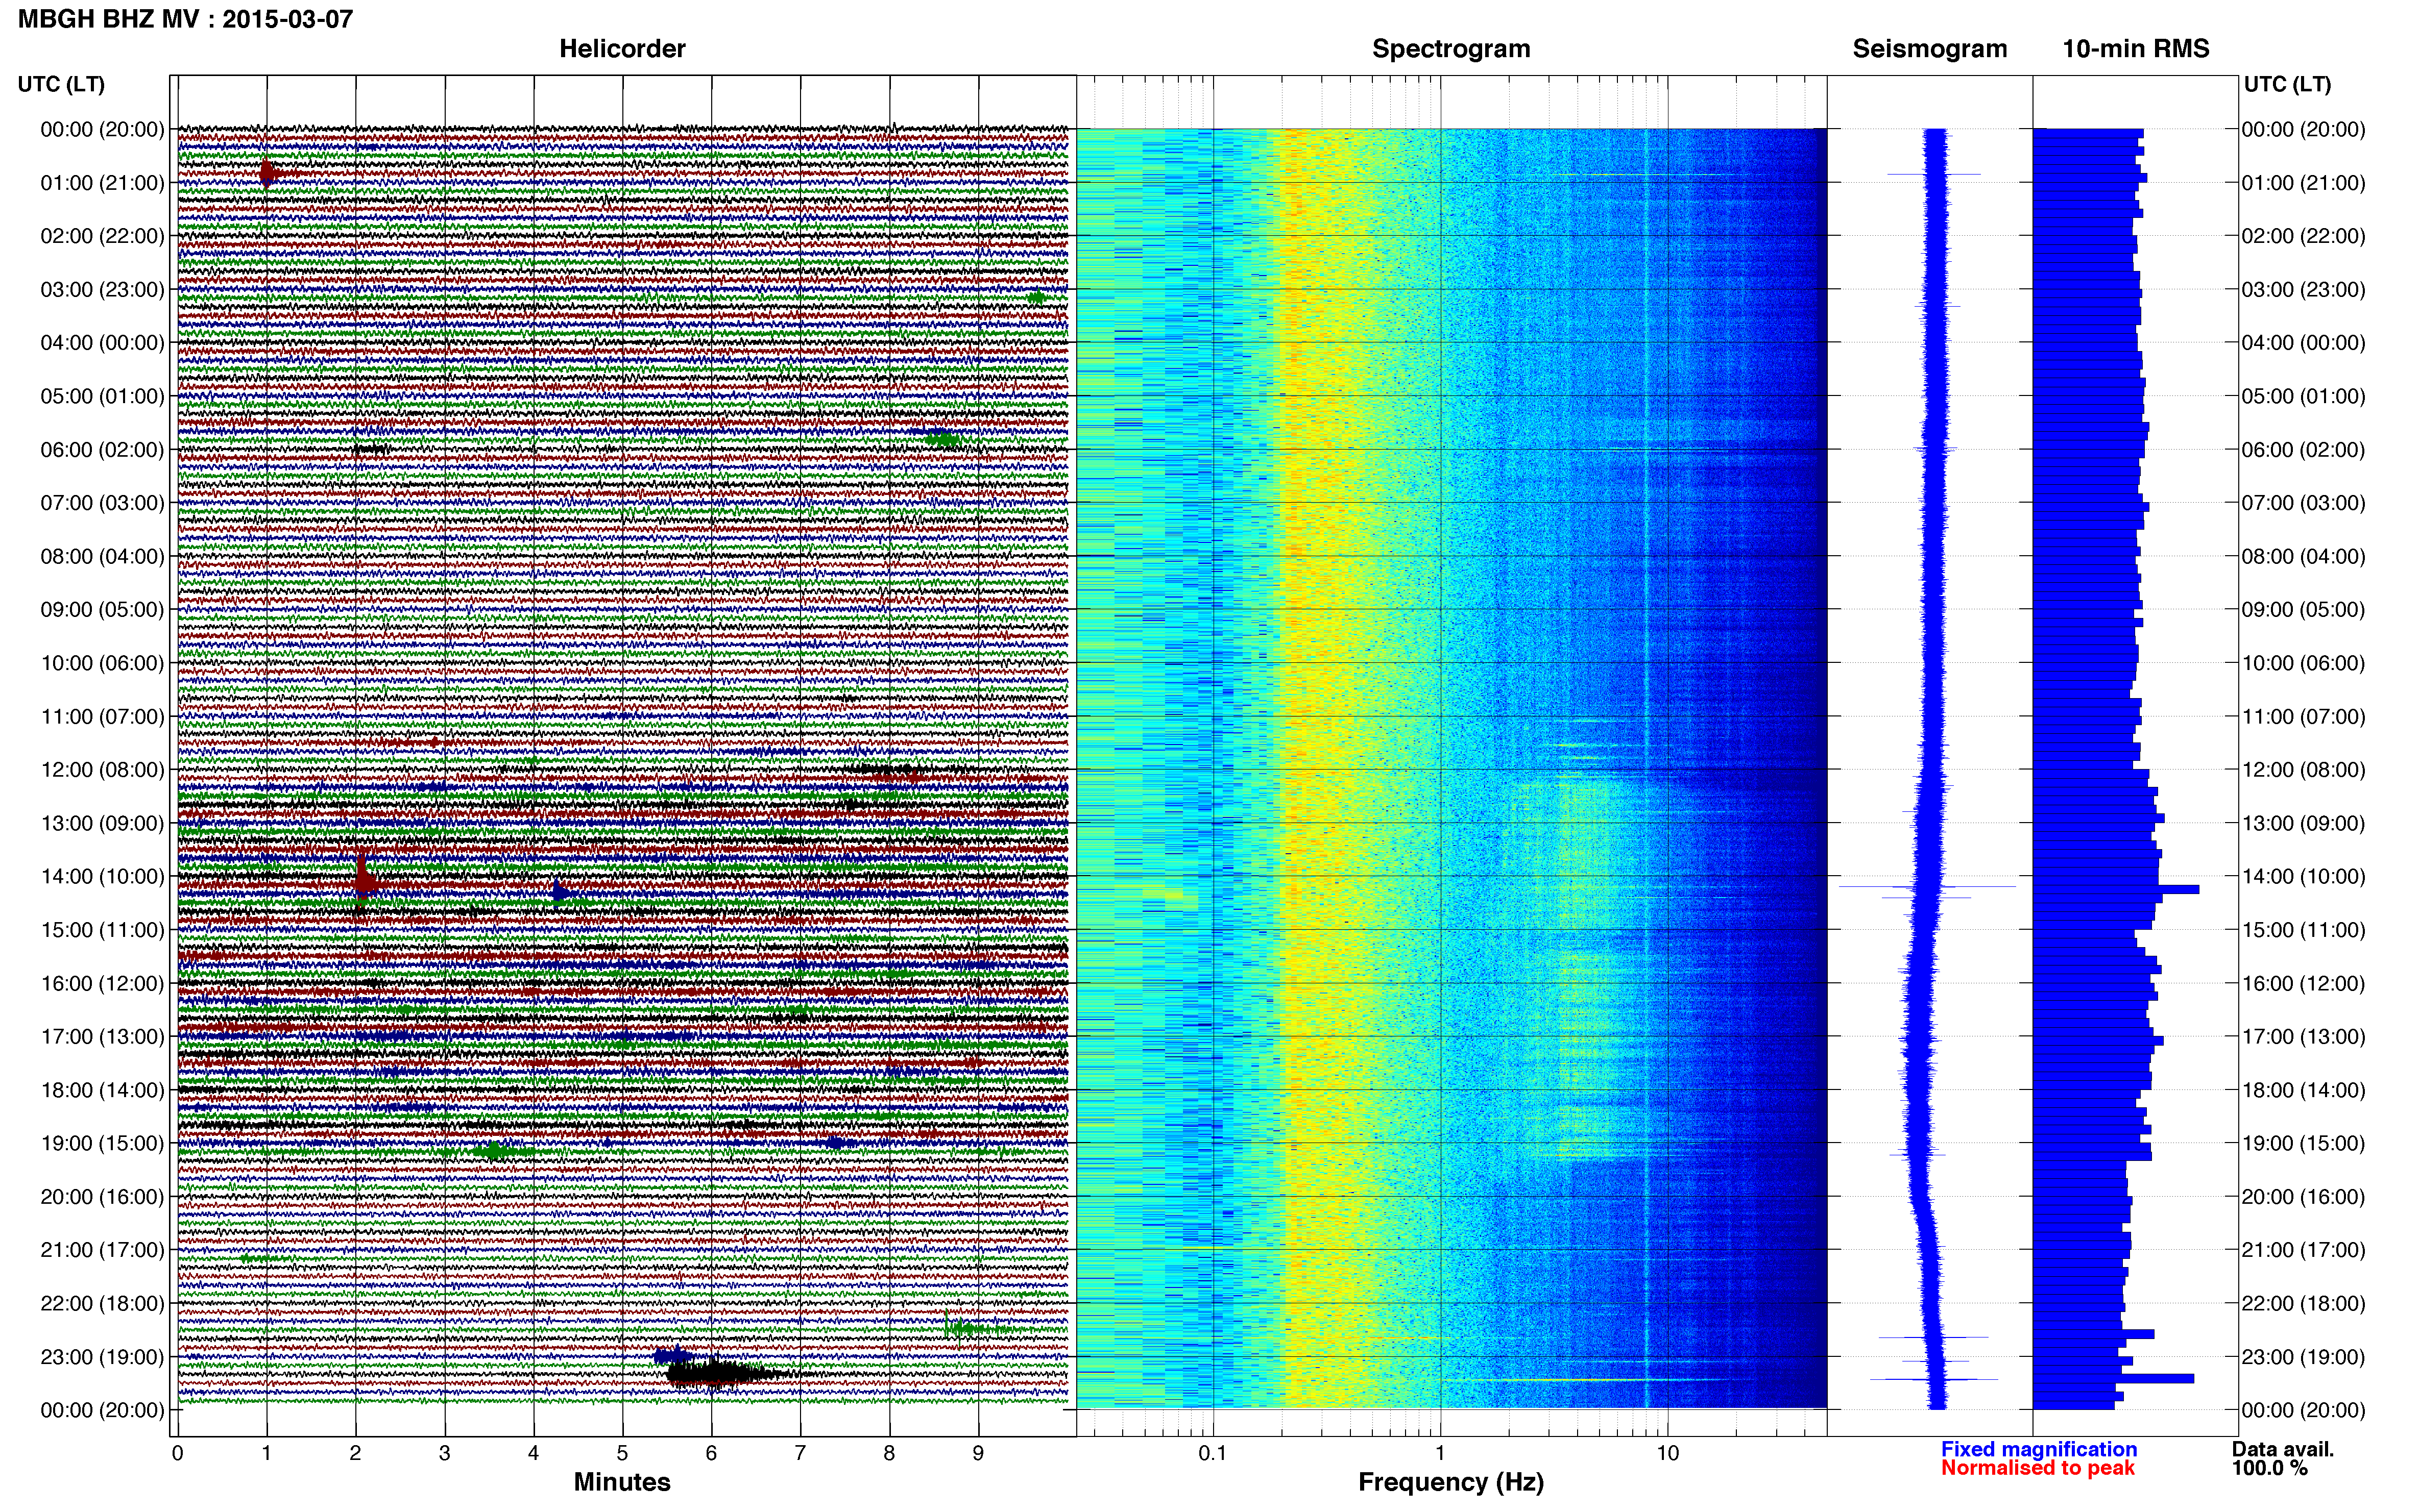
Task: Click the 5 tick on the Minutes axis
Action: [x=622, y=1454]
